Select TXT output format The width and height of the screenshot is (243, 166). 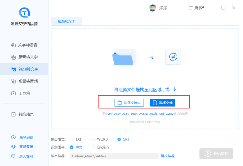[x=72, y=139]
